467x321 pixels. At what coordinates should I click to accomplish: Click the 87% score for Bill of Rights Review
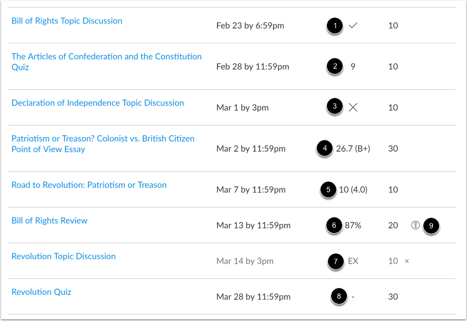353,225
